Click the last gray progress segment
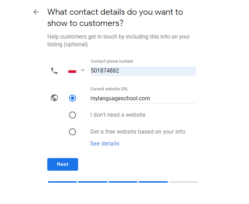This screenshot has height=204, width=249. (184, 182)
